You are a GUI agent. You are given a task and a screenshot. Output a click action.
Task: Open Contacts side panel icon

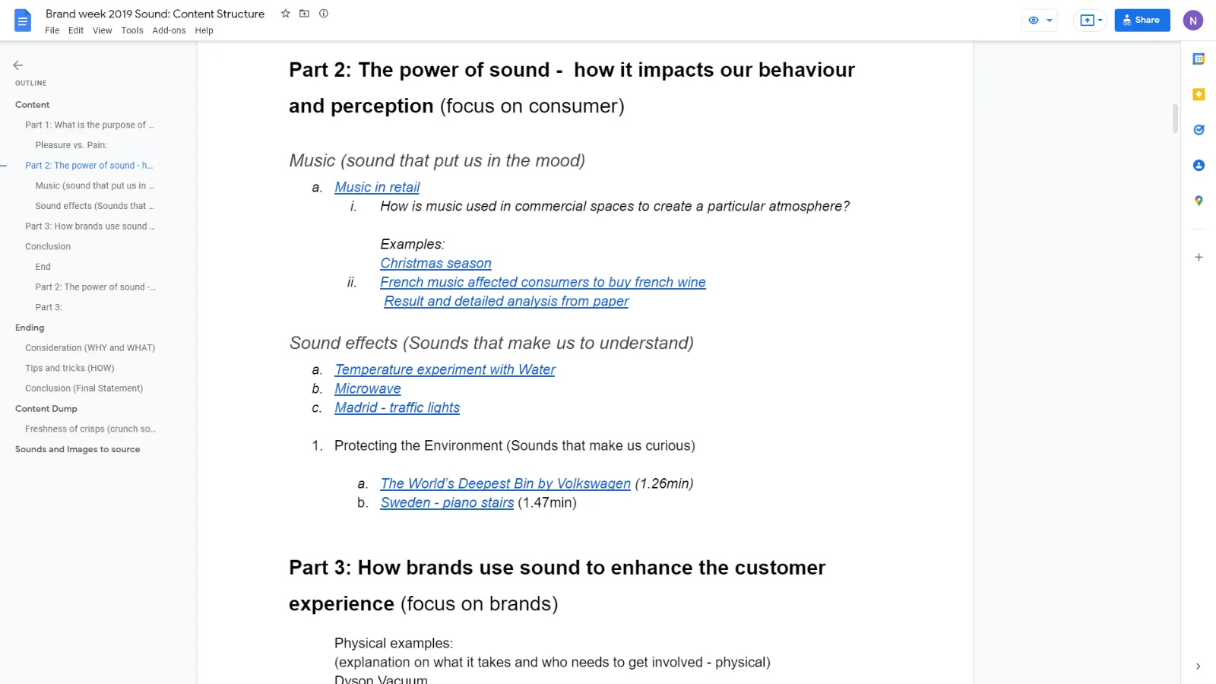(1199, 166)
